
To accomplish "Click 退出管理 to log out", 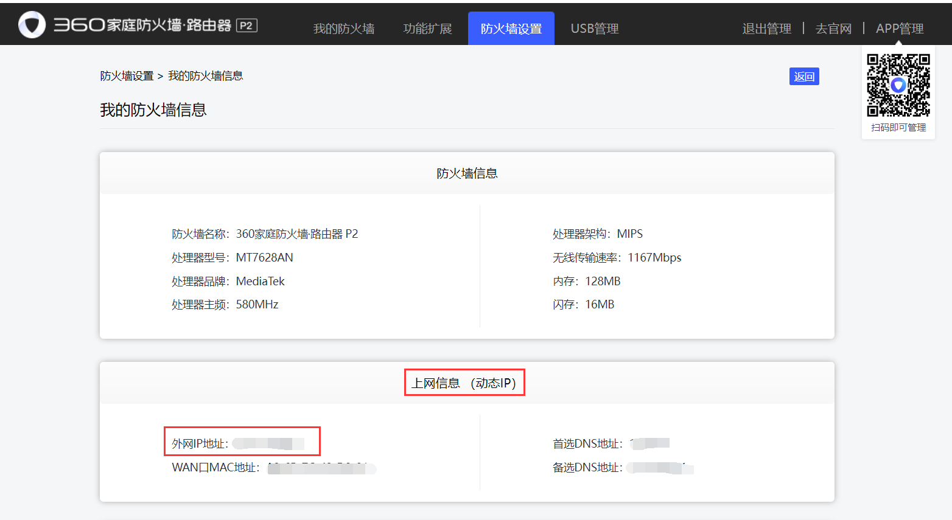I will (x=767, y=29).
